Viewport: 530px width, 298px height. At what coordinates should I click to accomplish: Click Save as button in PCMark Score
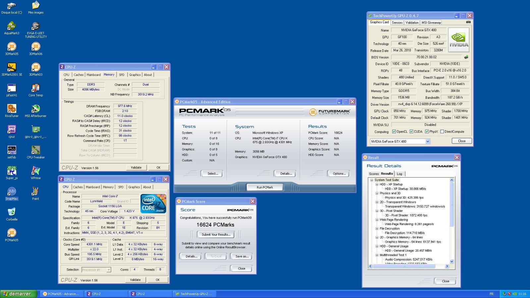coord(242,256)
